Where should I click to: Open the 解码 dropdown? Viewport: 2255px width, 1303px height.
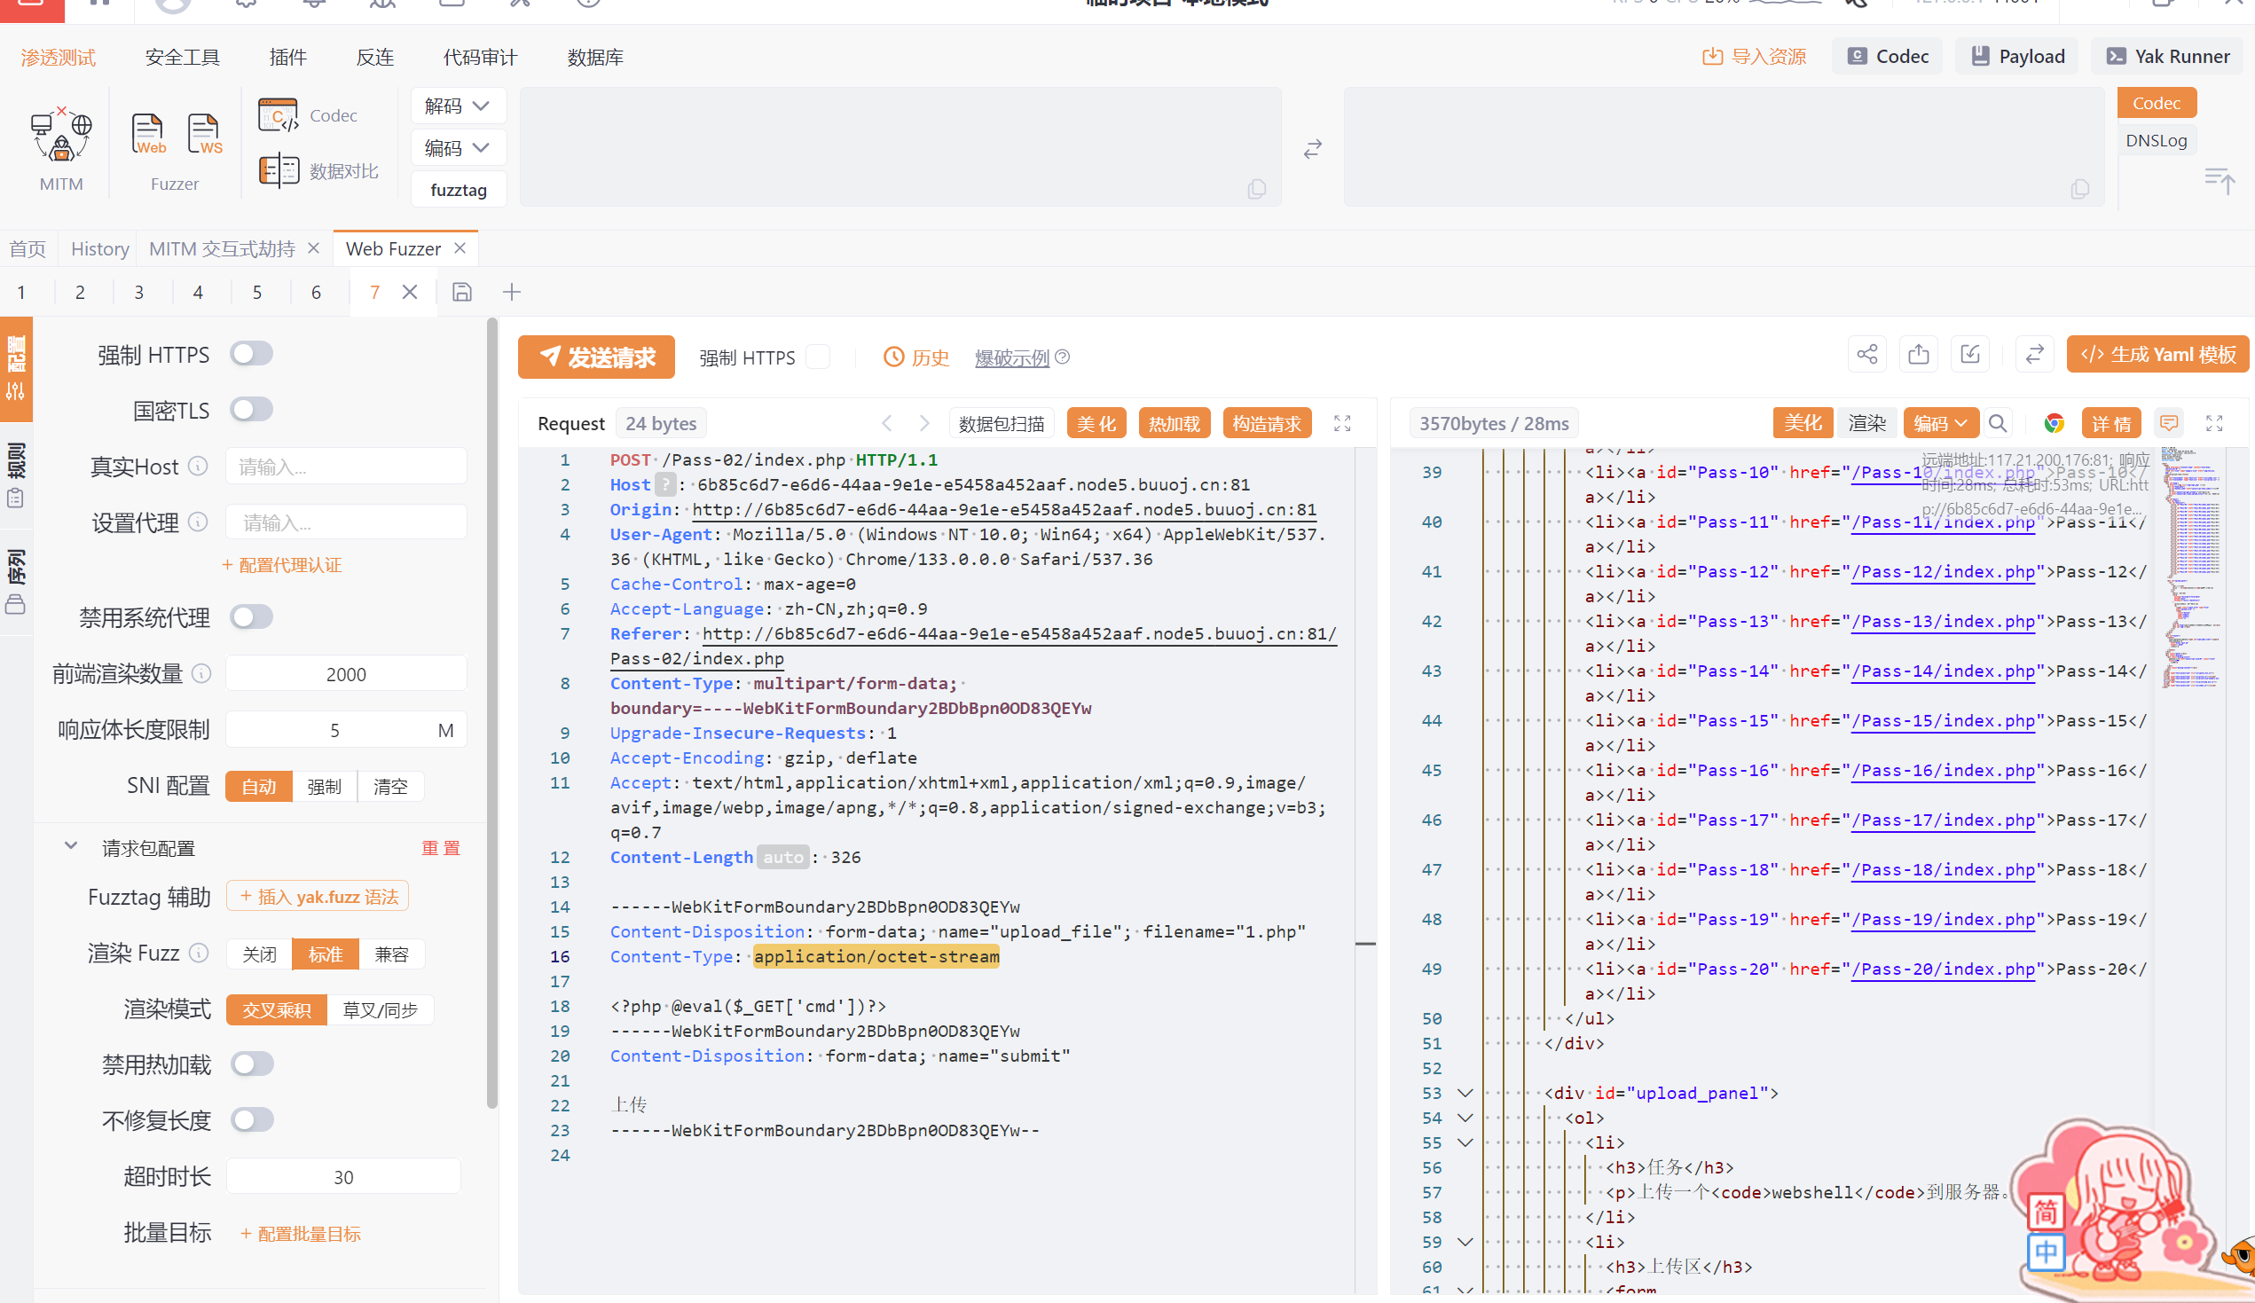point(457,106)
